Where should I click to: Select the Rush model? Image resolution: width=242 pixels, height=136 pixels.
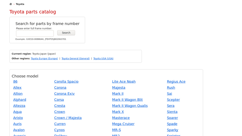pos(171,88)
